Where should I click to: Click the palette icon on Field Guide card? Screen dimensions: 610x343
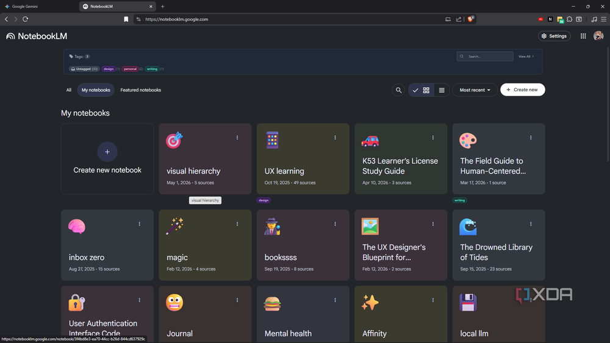468,140
